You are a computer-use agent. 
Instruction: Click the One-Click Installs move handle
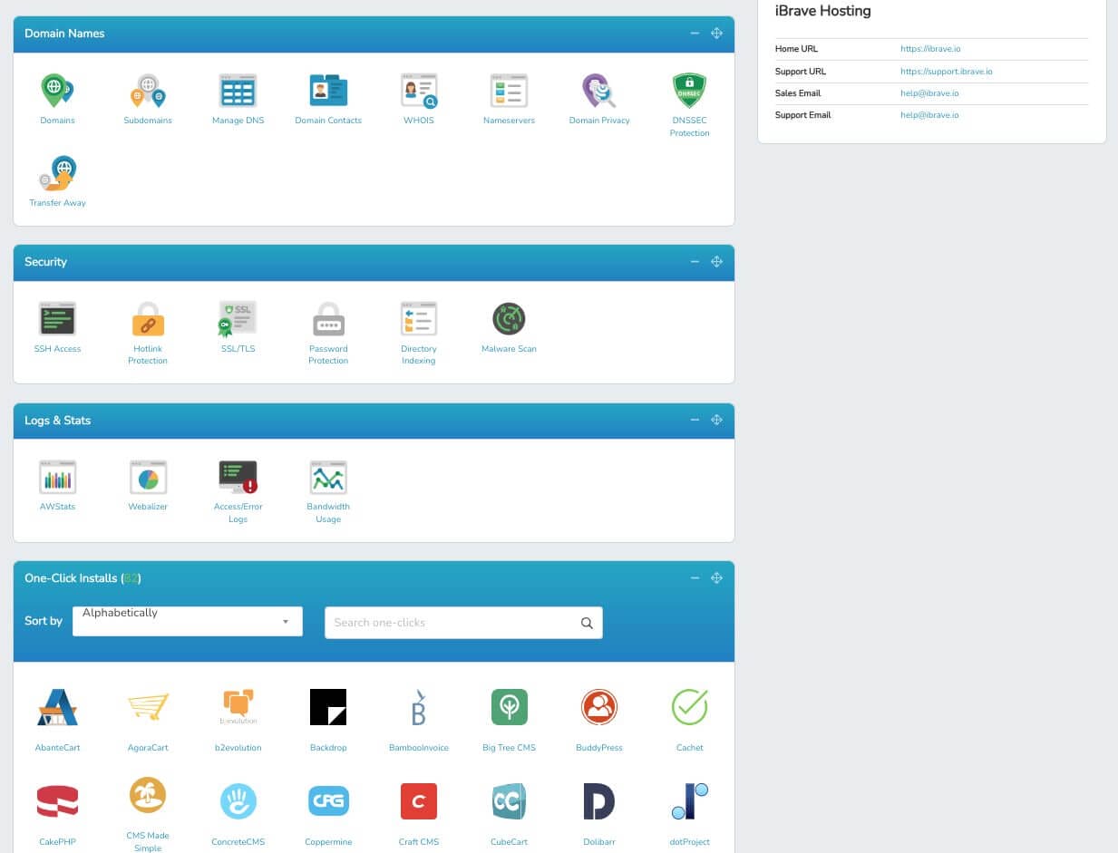tap(716, 578)
